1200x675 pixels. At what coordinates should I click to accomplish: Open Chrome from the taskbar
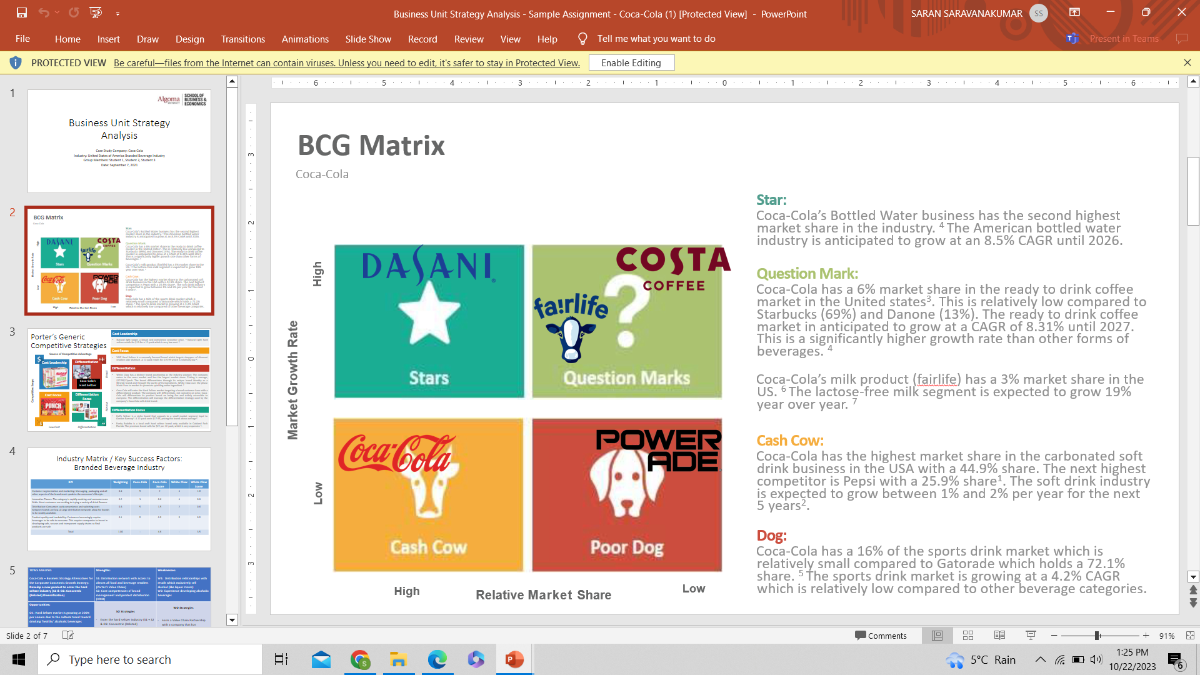coord(360,659)
